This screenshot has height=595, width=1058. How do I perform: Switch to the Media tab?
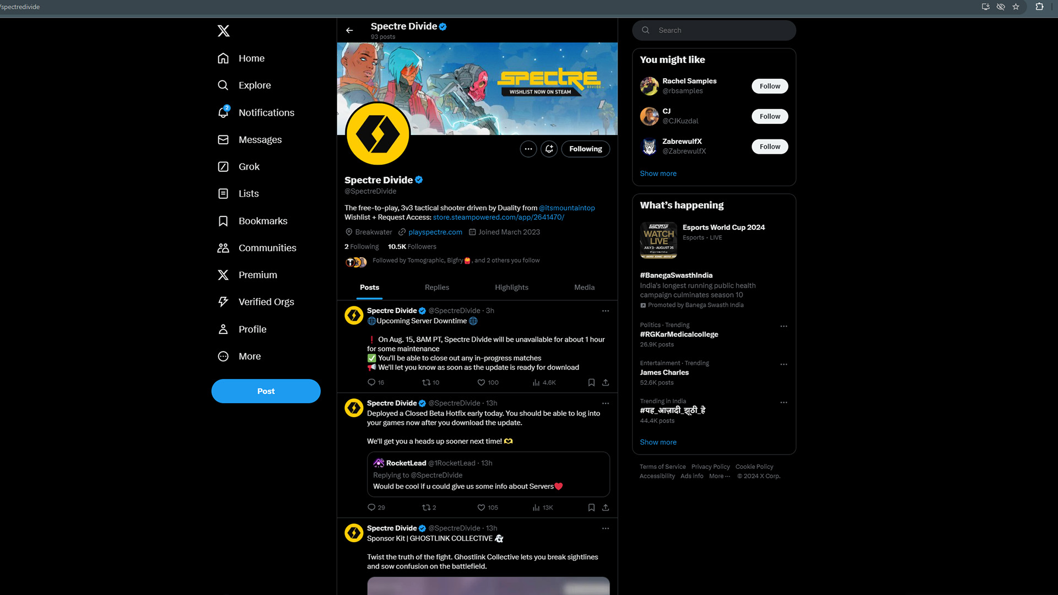(584, 287)
